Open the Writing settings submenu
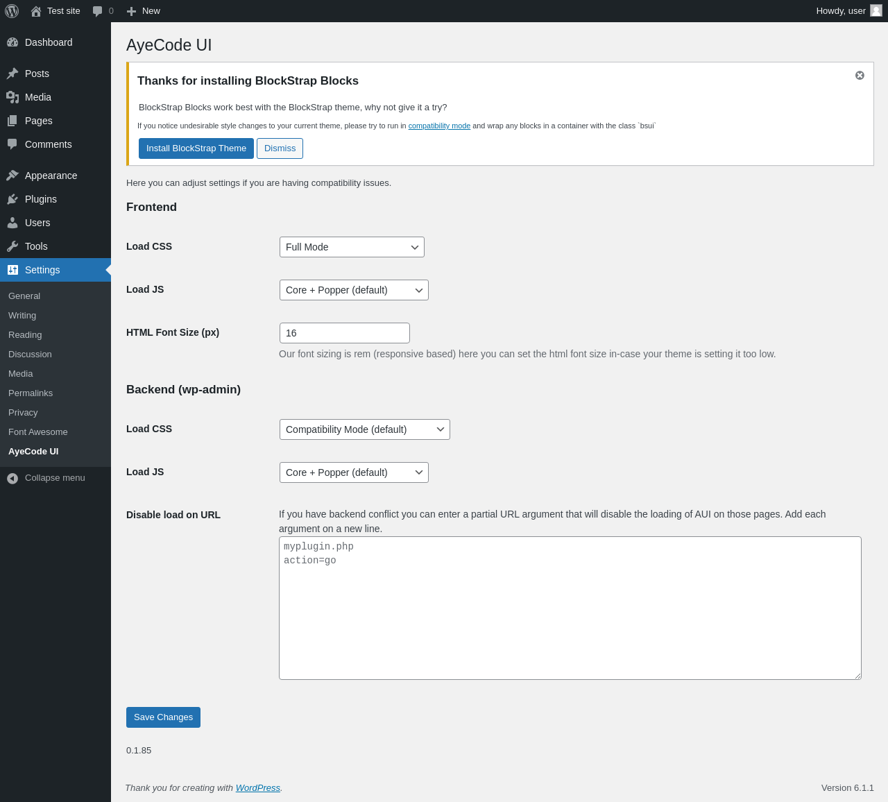The image size is (888, 802). (22, 315)
